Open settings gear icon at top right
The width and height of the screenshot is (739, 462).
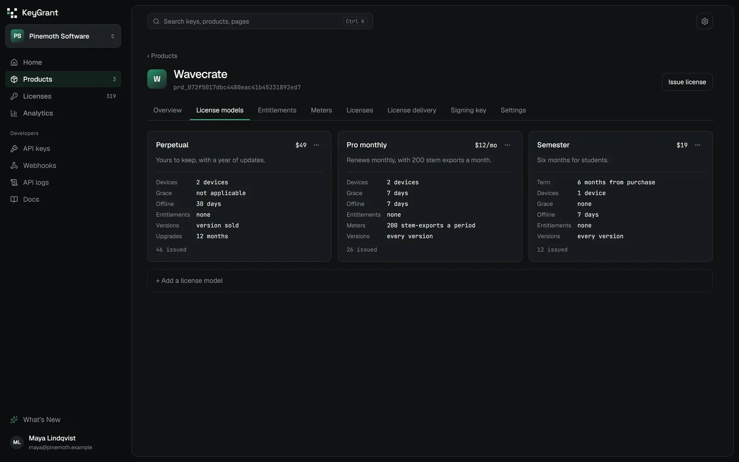(704, 21)
